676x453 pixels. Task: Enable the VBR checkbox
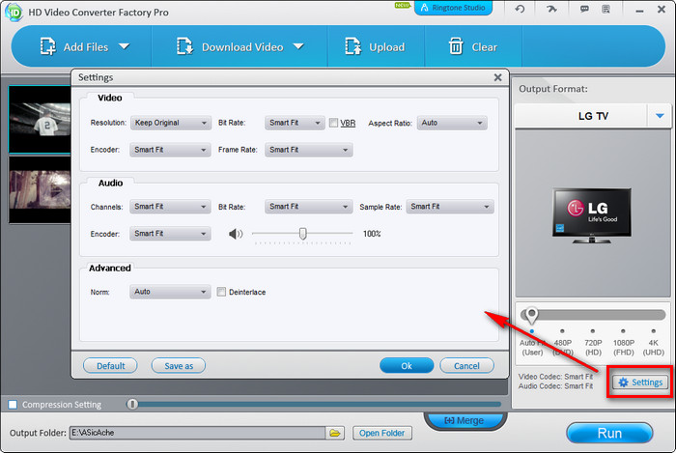coord(333,123)
